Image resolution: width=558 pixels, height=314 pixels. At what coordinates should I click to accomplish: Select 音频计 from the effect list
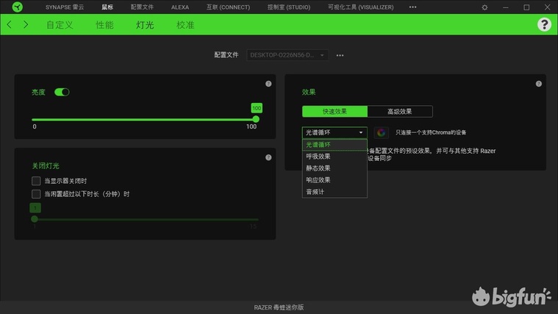335,191
